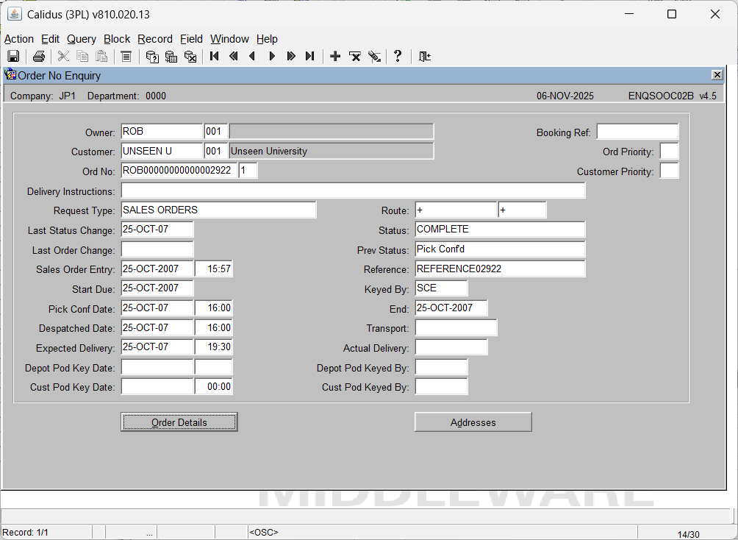This screenshot has height=540, width=738.
Task: Click the Cancel Query toolbar icon
Action: click(190, 57)
